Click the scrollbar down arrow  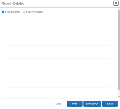click(x=119, y=96)
